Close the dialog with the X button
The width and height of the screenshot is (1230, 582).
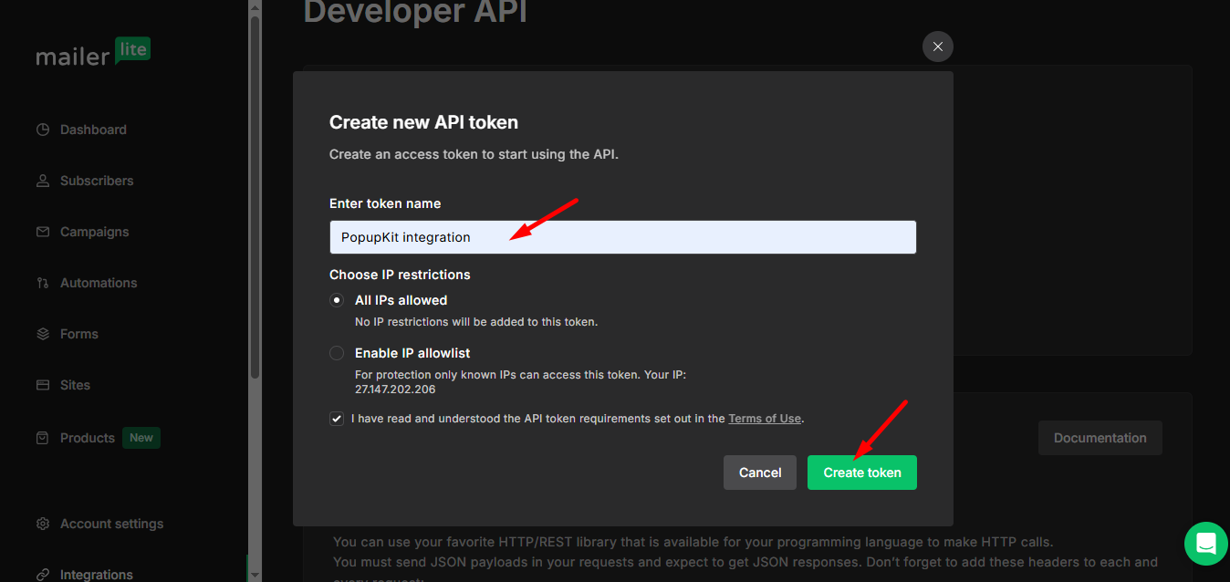point(937,47)
